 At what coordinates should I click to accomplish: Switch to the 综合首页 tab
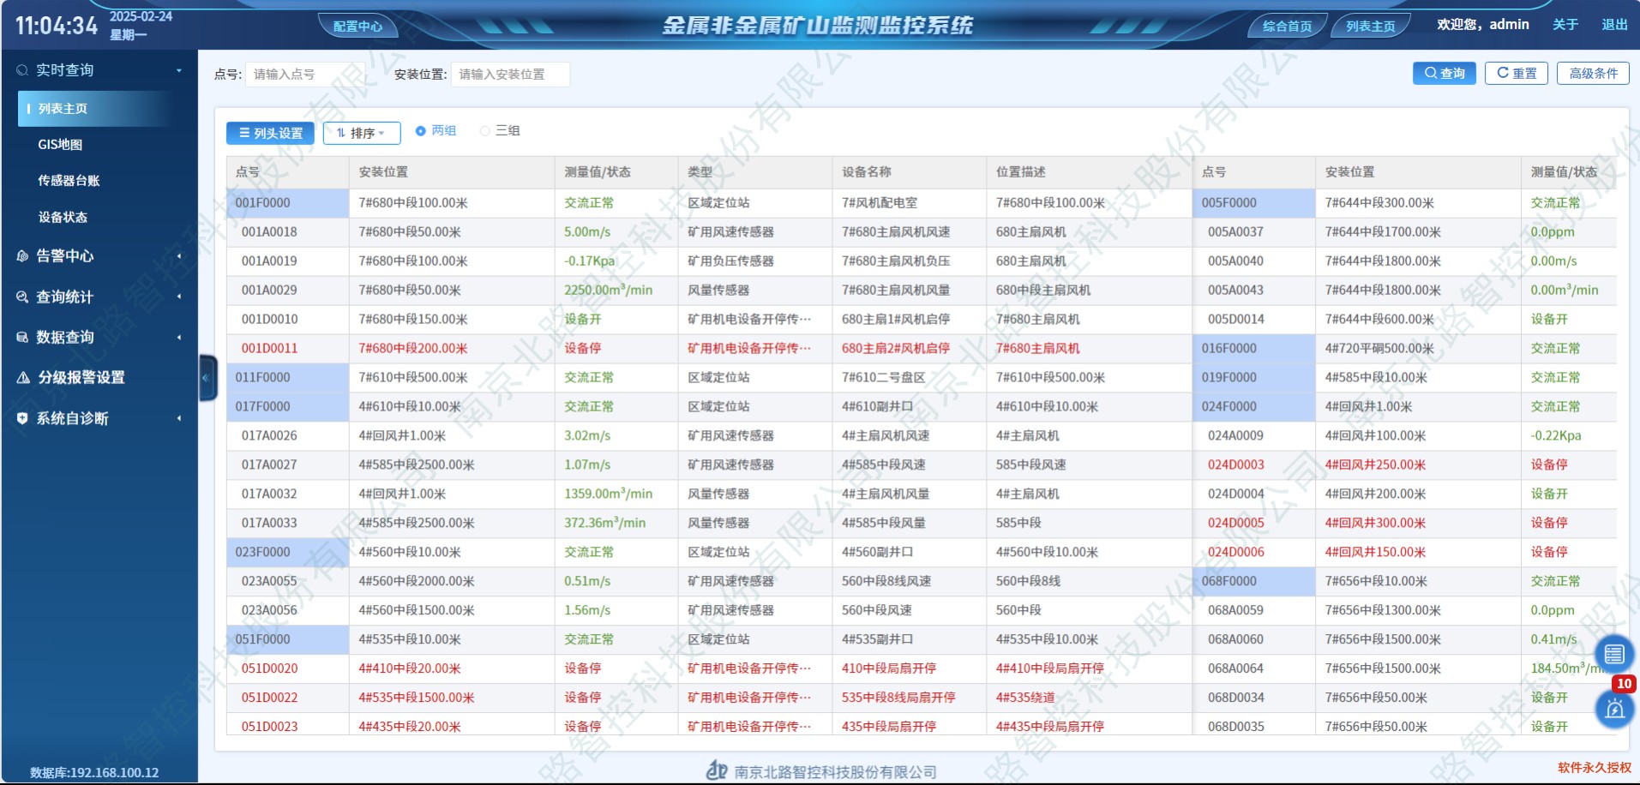[x=1286, y=27]
